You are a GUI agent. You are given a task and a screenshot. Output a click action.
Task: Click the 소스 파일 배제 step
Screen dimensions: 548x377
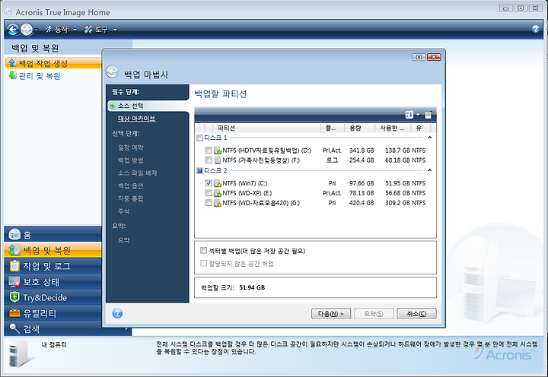pyautogui.click(x=137, y=173)
